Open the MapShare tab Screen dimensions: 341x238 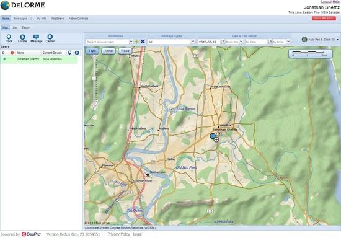click(x=57, y=19)
